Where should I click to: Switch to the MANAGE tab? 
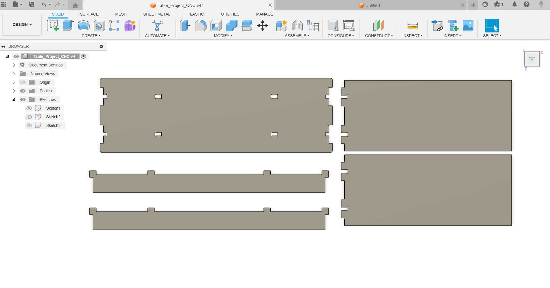[x=265, y=14]
